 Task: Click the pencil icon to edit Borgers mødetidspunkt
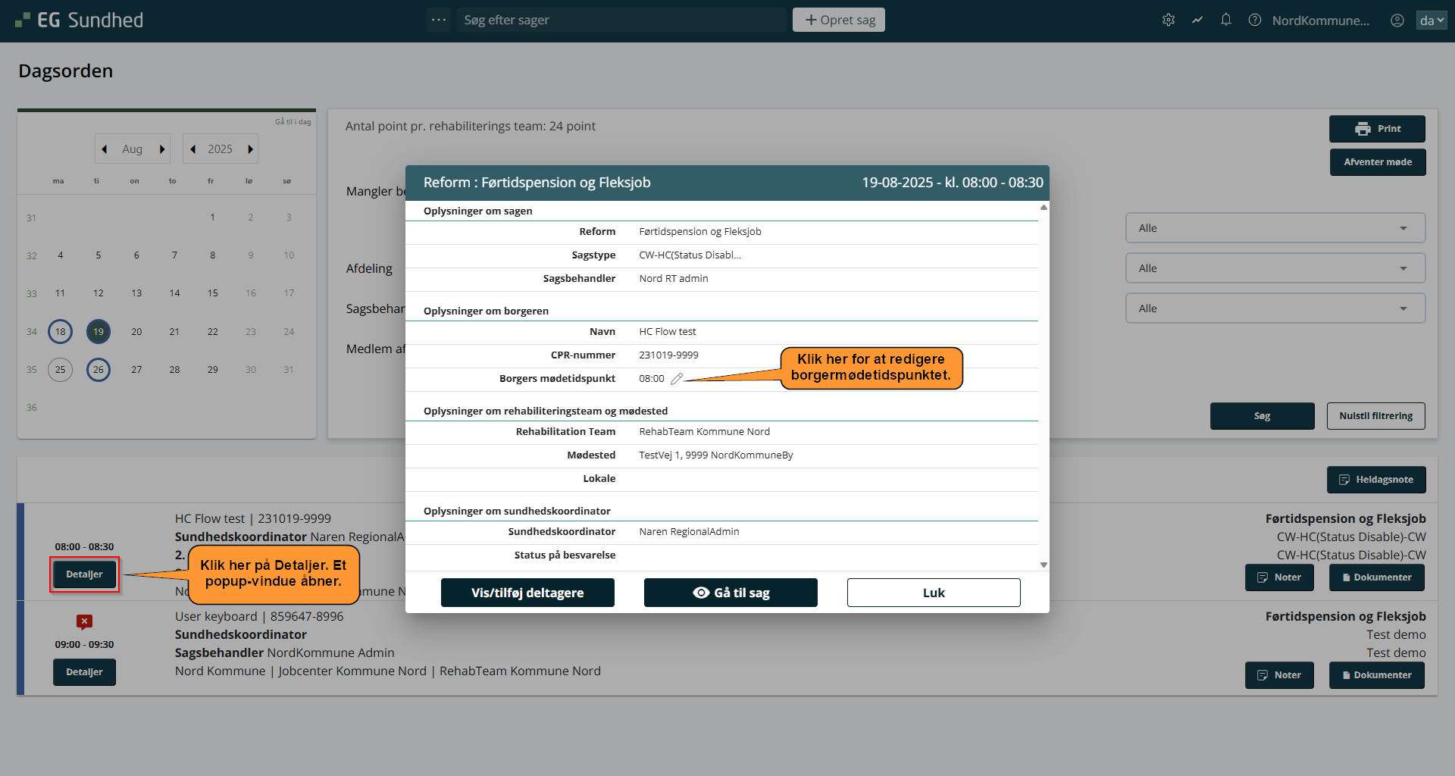[x=677, y=379]
